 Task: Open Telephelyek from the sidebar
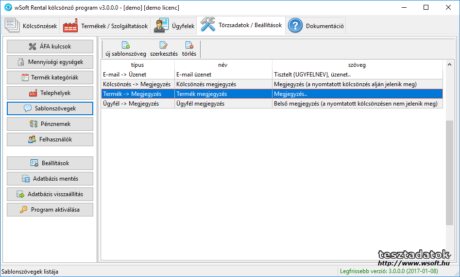click(50, 93)
